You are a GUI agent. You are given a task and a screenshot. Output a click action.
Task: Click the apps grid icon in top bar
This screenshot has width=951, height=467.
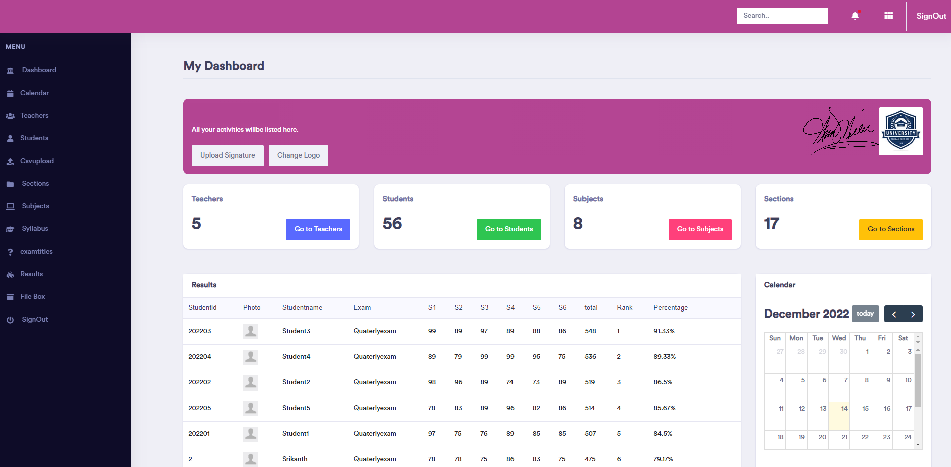(889, 16)
